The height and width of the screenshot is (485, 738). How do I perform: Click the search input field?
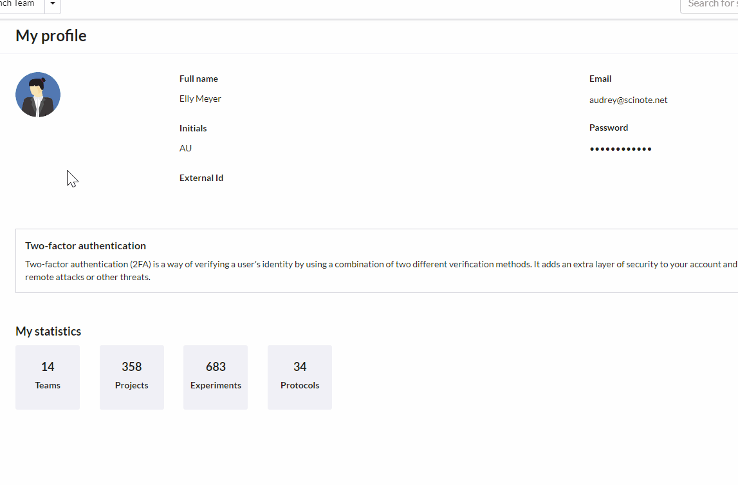tap(711, 5)
